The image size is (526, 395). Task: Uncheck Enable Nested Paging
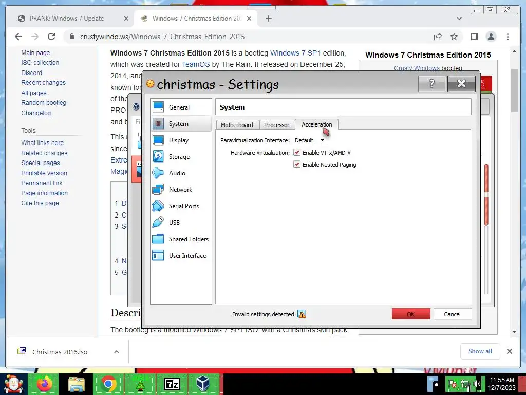point(296,164)
